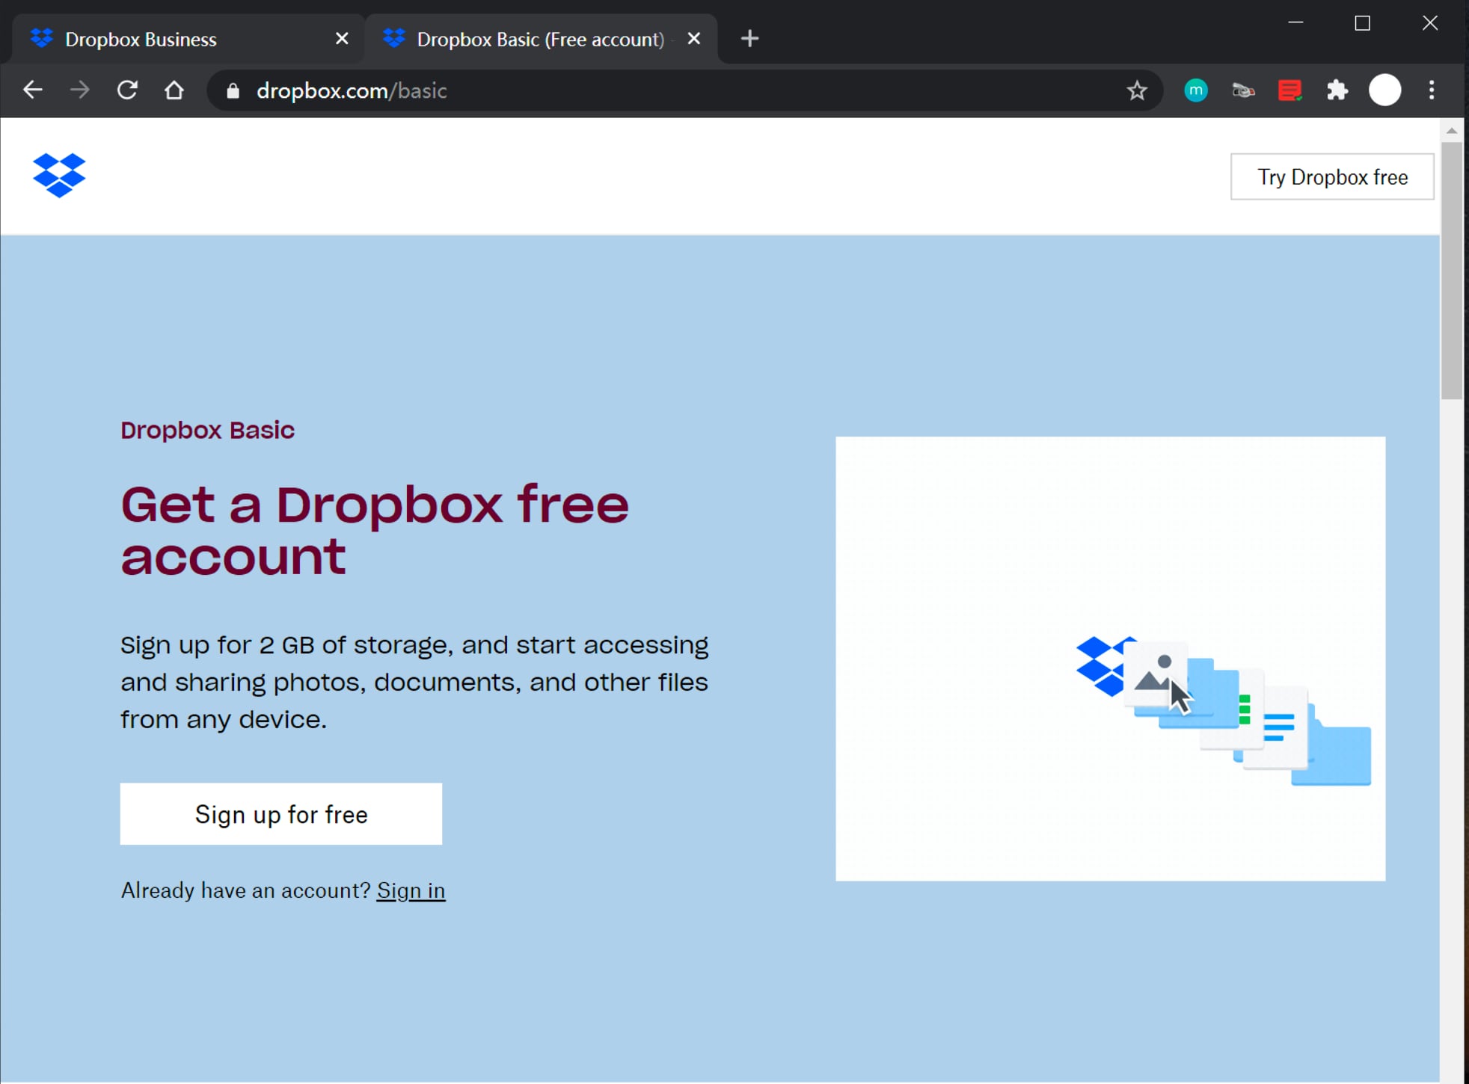Close the Dropbox Business tab
The image size is (1469, 1084).
342,38
